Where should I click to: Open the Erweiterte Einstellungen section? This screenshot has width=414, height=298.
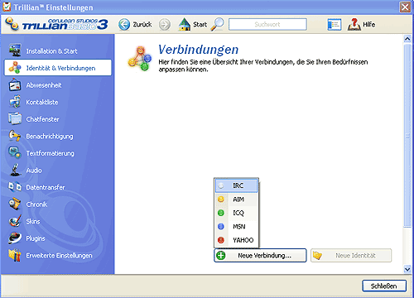pos(58,255)
